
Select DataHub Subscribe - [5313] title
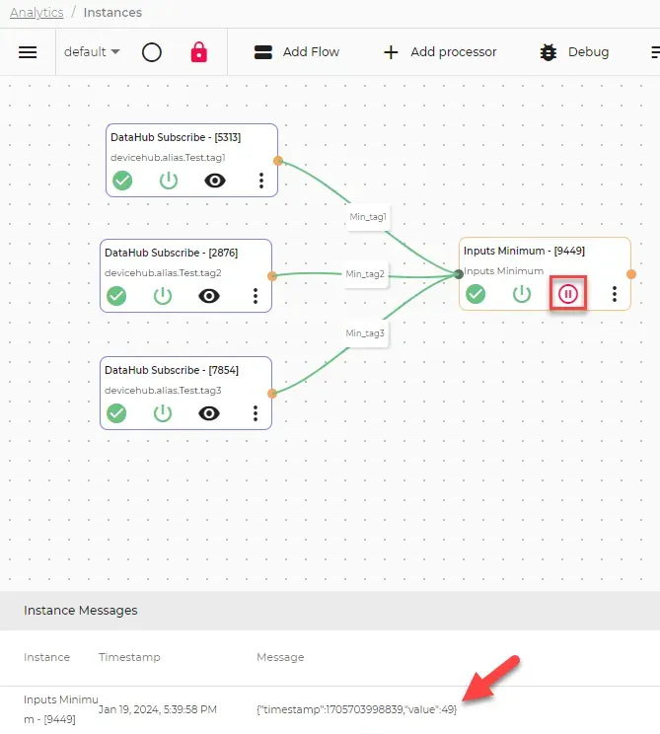[176, 137]
